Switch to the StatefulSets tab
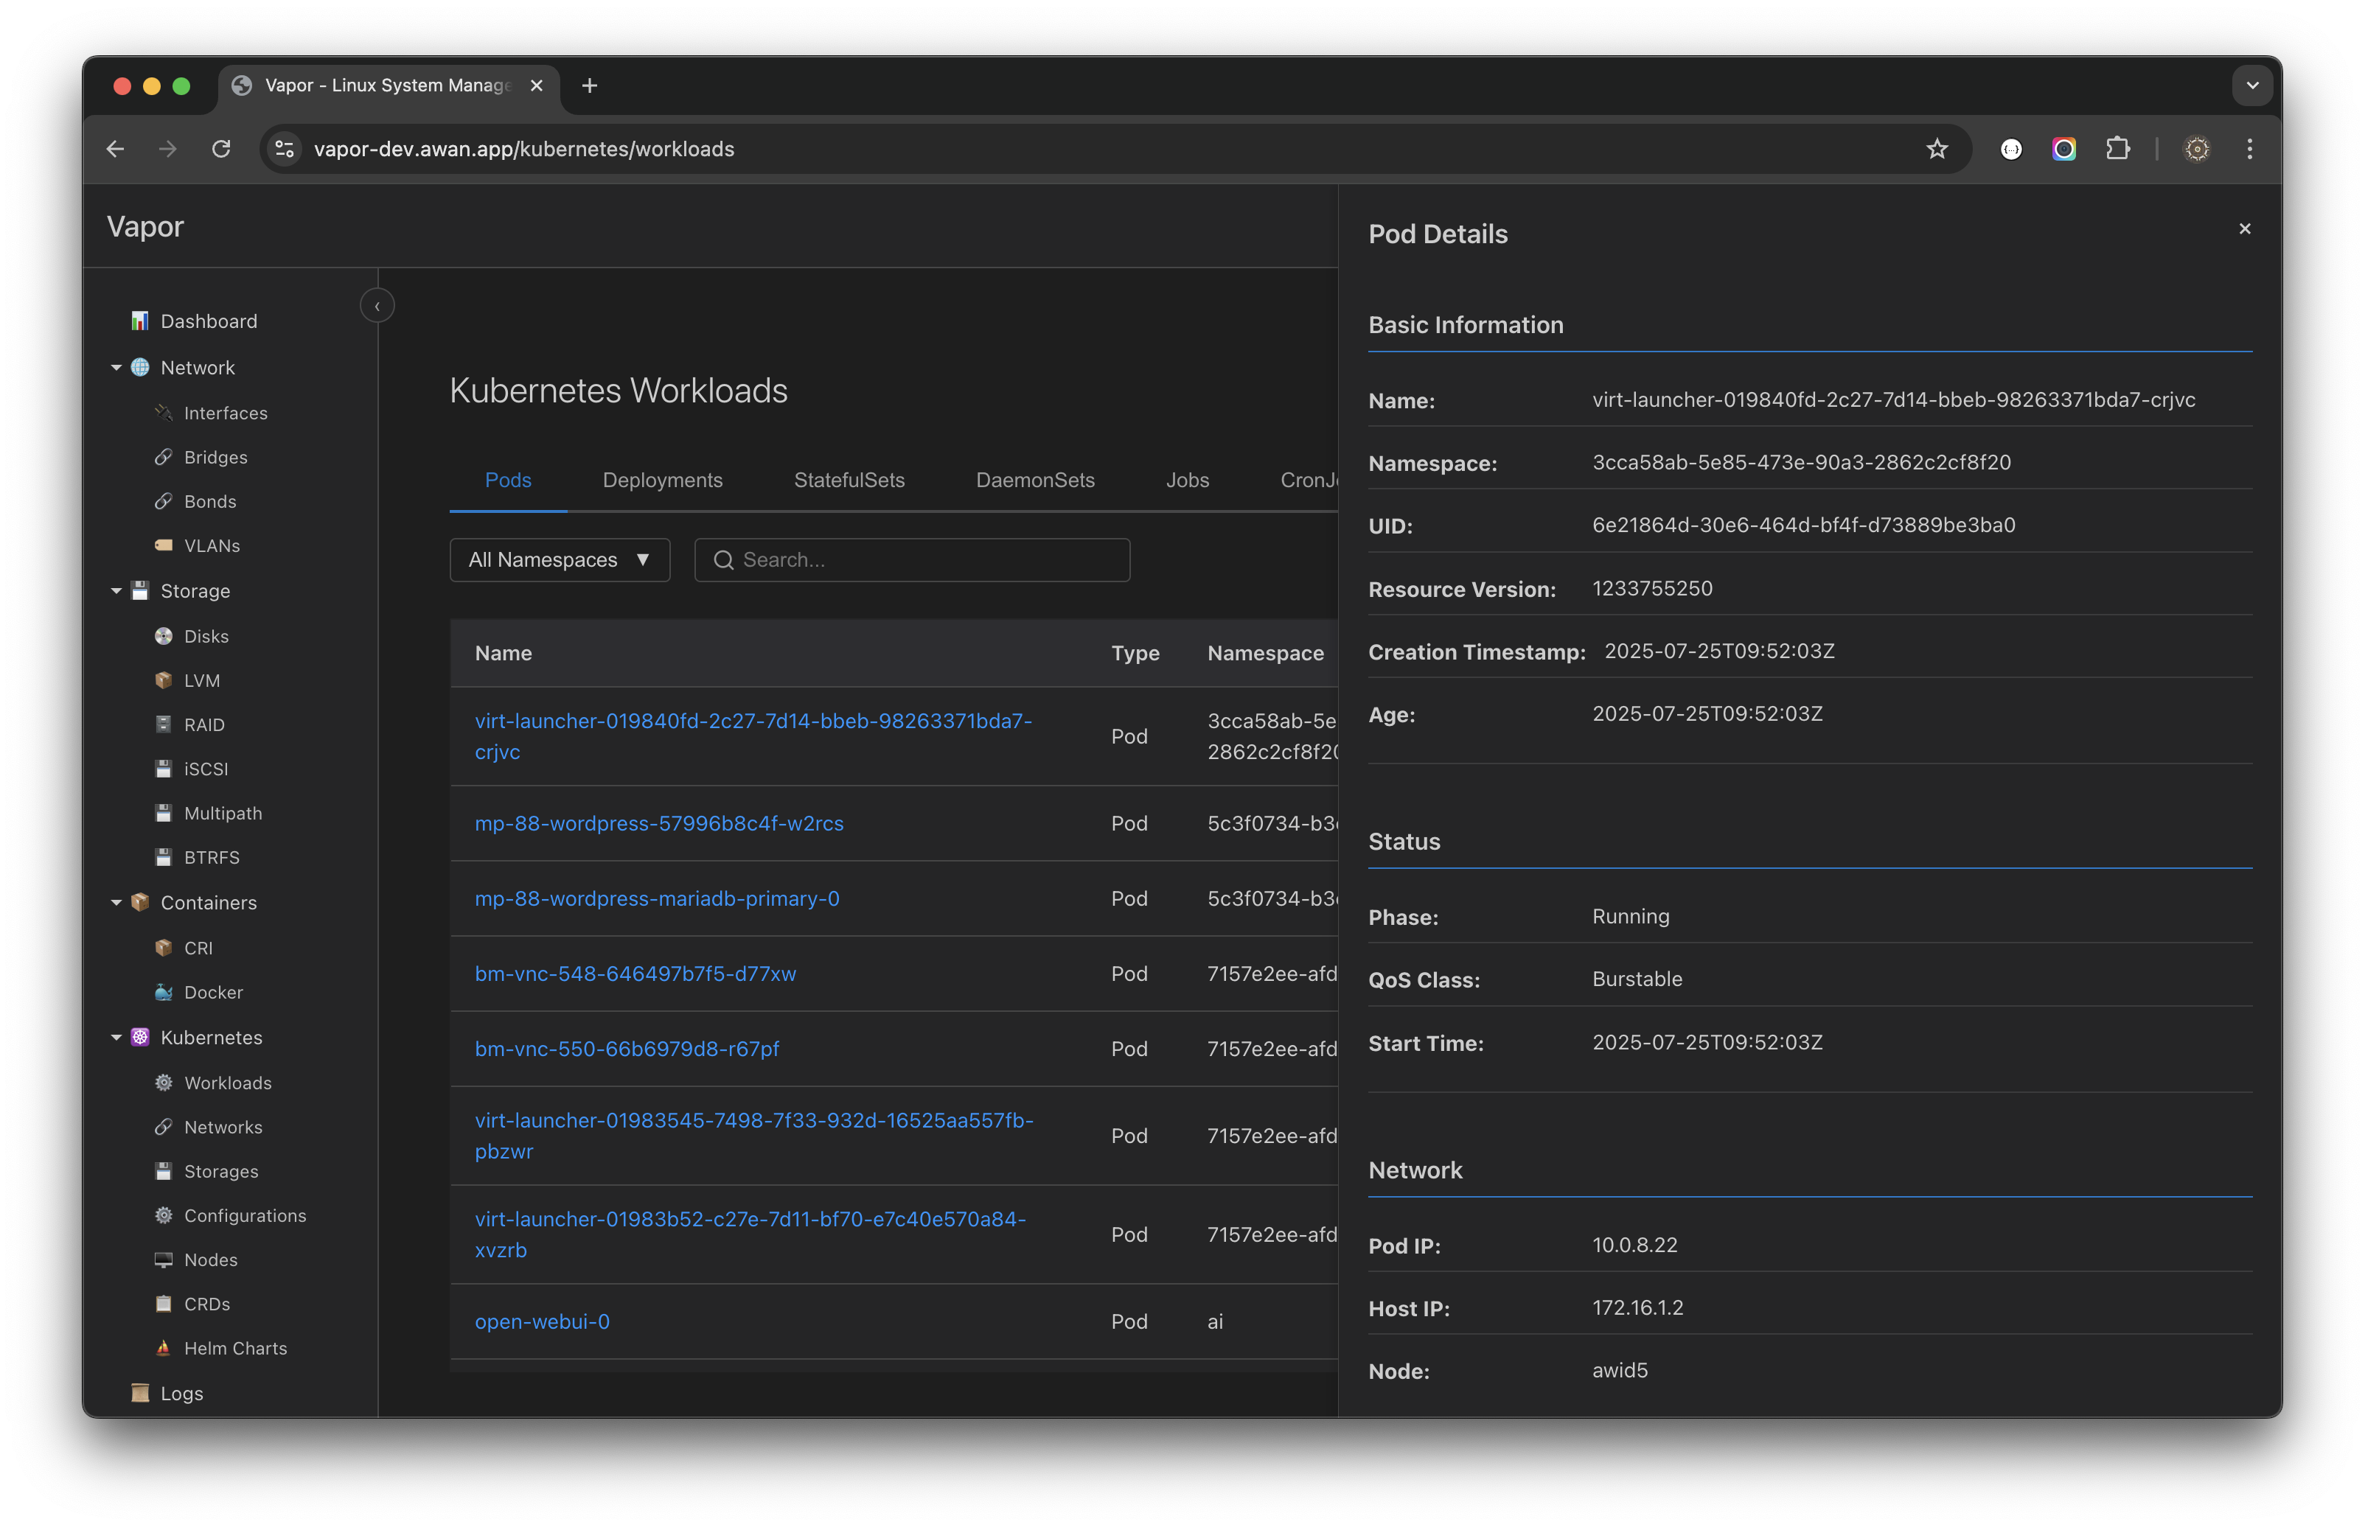2365x1527 pixels. point(849,481)
